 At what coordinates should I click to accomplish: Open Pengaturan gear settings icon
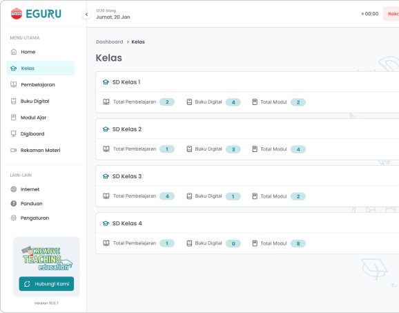tap(14, 218)
